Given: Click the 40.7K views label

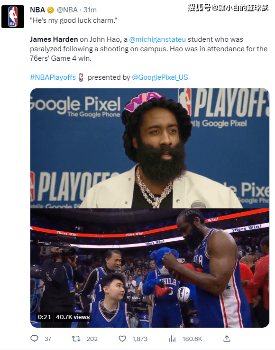Looking at the screenshot, I should (x=73, y=317).
